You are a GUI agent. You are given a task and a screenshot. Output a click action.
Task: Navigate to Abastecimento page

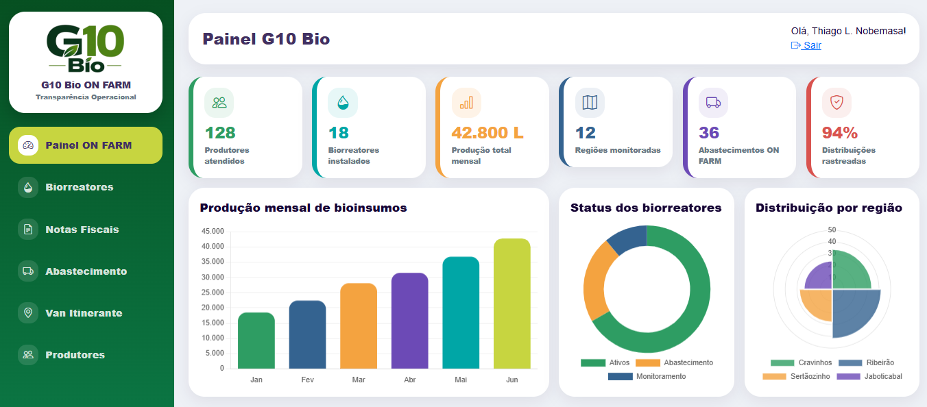[x=86, y=271]
